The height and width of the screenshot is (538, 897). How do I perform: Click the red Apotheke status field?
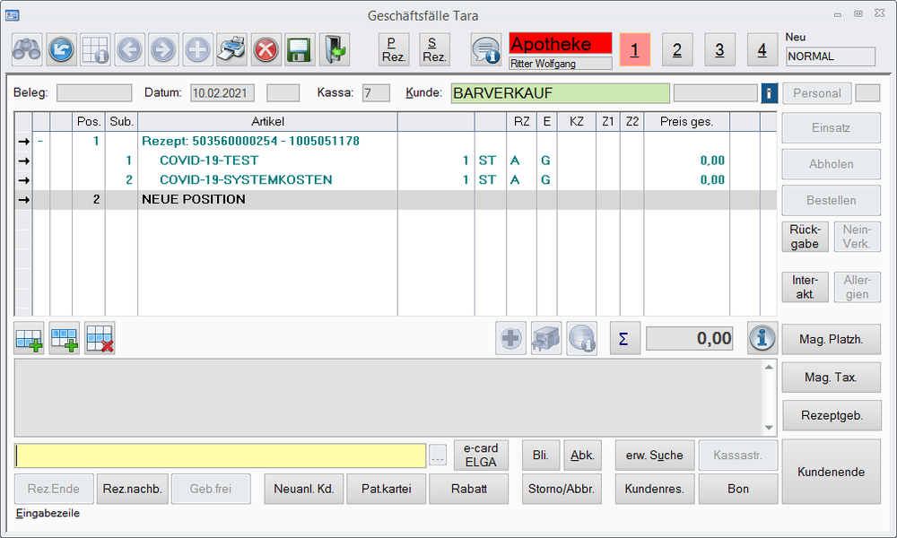(560, 44)
